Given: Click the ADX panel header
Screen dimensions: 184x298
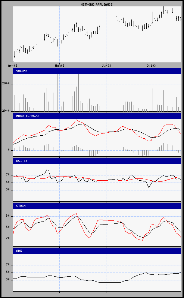Looking at the screenshot, I should (97, 251).
